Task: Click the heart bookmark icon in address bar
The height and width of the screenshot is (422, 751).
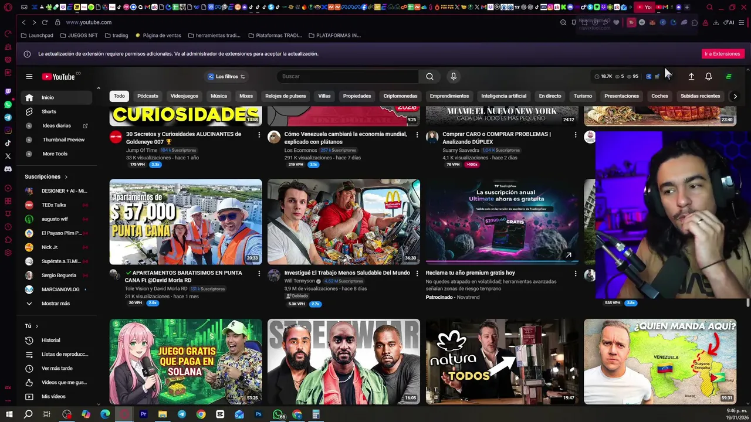Action: [x=616, y=22]
